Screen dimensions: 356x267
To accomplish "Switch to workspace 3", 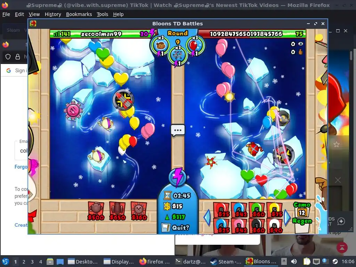I will point(32,262).
